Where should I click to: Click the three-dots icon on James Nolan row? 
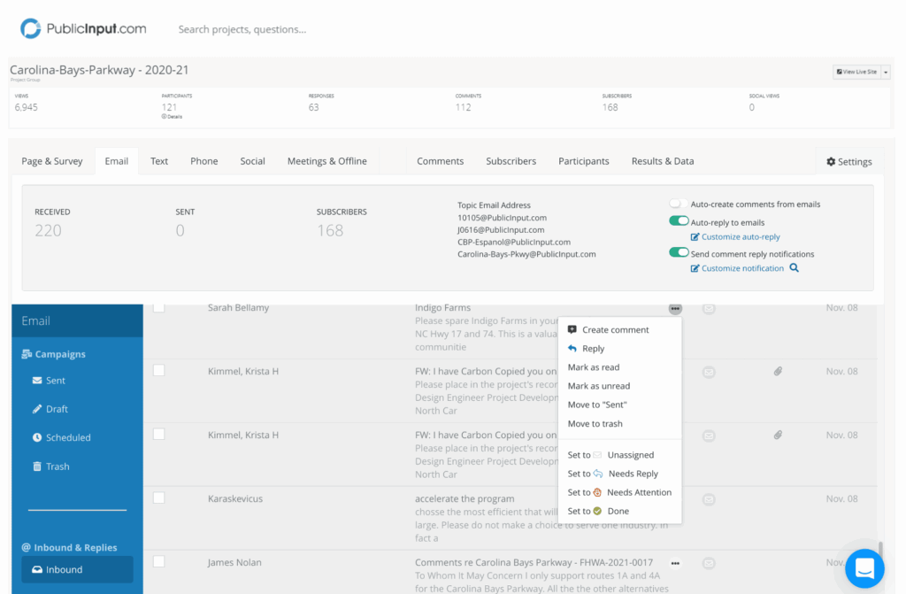point(675,563)
